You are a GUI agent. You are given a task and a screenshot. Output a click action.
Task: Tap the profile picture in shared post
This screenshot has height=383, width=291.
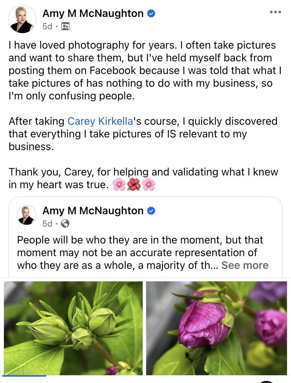(x=27, y=215)
